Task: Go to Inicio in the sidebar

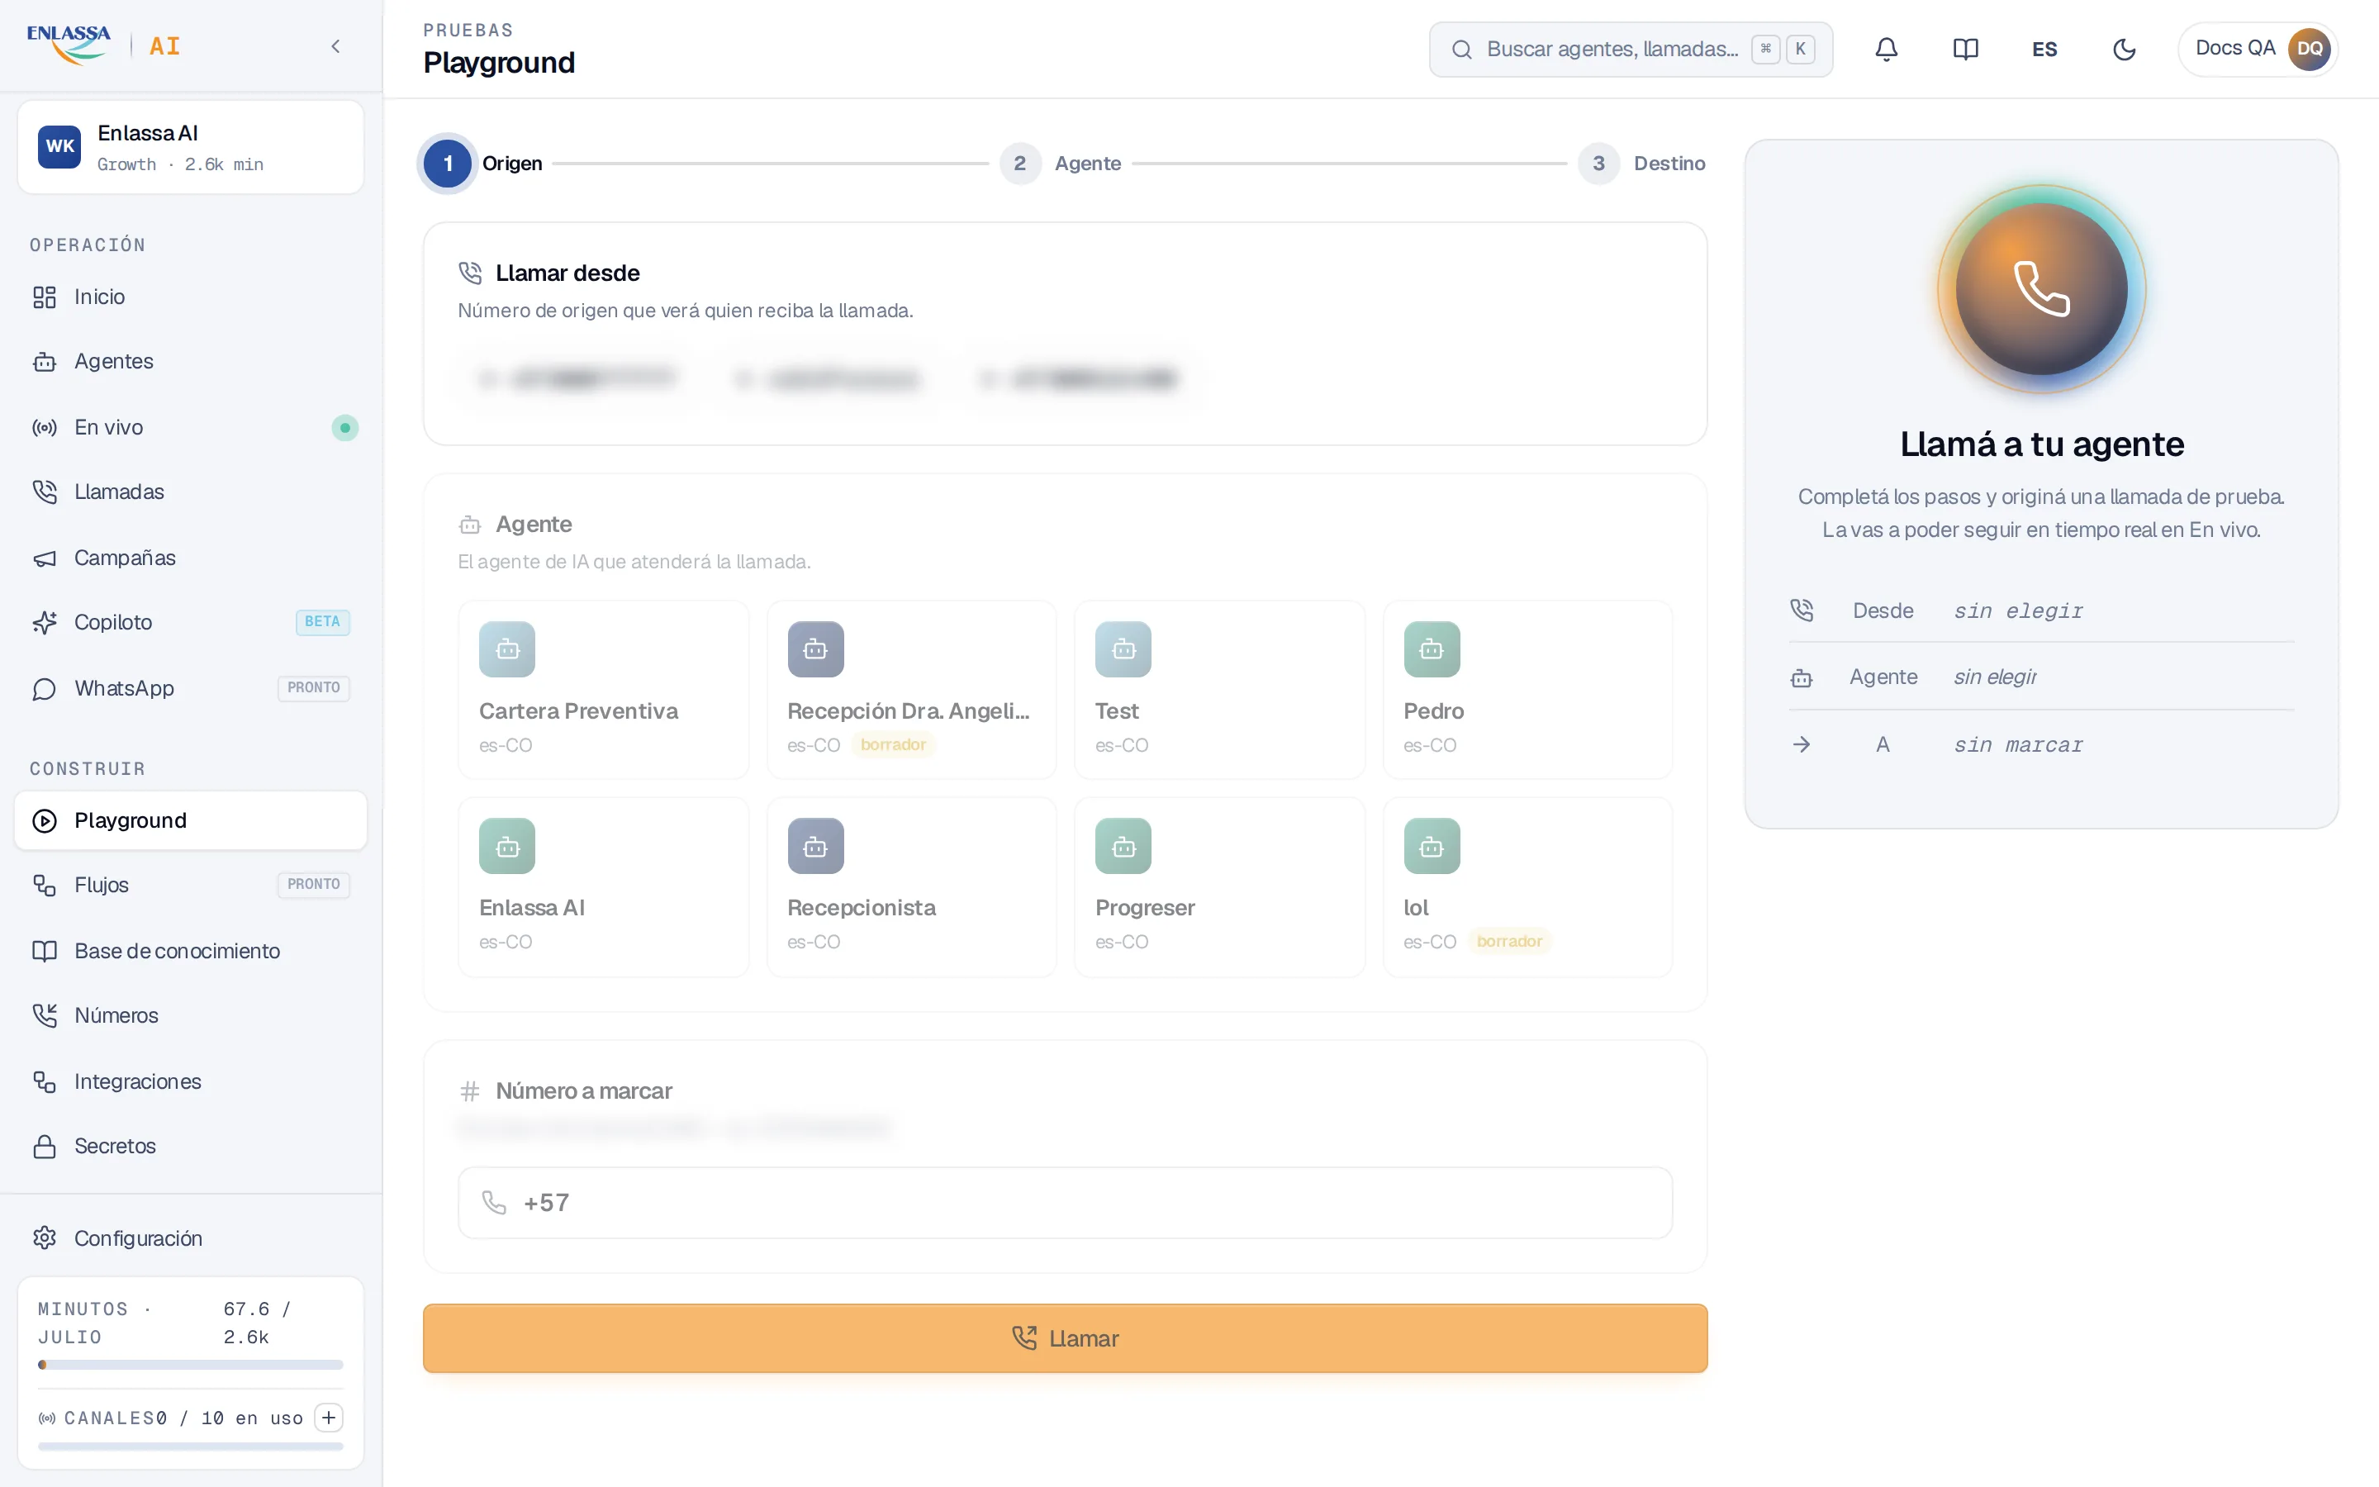Action: pyautogui.click(x=191, y=297)
